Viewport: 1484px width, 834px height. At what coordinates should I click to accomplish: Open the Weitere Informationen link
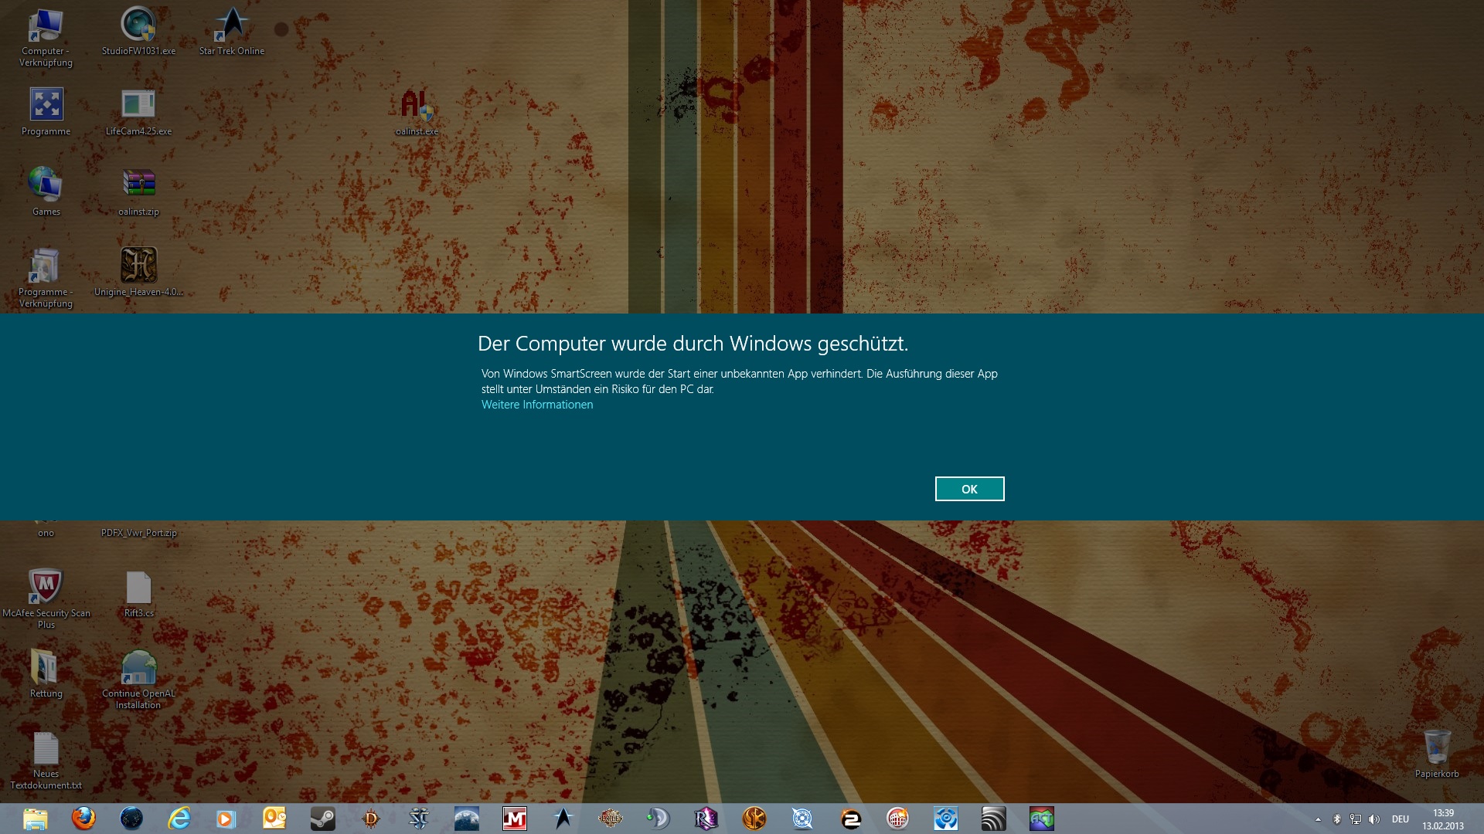click(537, 405)
